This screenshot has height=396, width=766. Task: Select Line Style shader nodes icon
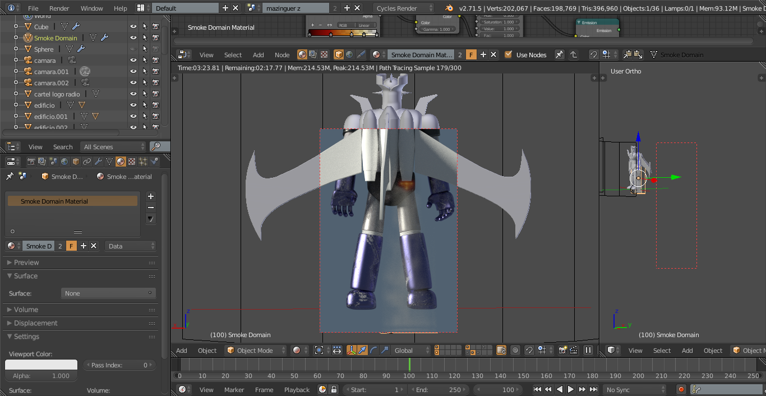[361, 54]
